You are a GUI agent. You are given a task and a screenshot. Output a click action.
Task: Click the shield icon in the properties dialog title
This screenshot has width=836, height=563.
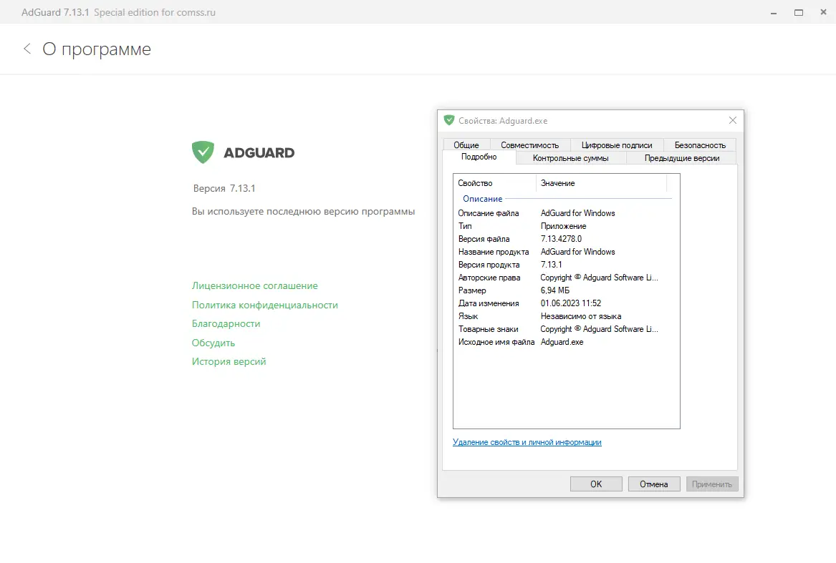450,120
